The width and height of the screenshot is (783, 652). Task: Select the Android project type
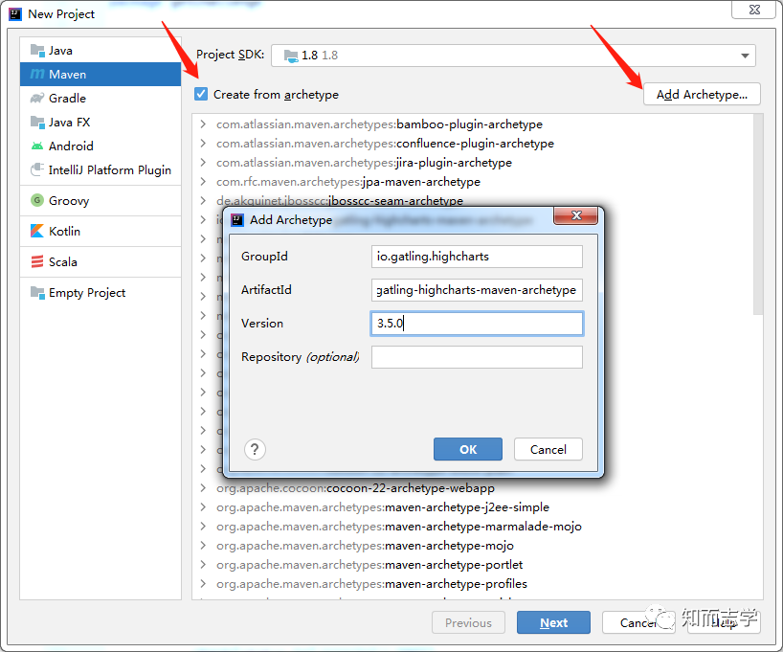tap(101, 146)
